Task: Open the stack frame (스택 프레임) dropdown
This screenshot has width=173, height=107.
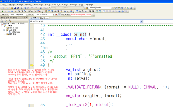Action: click(x=92, y=15)
